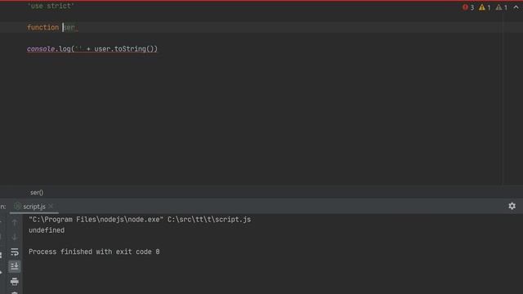Image resolution: width=523 pixels, height=294 pixels.
Task: Click the node.exe command line in the console
Action: click(x=140, y=220)
